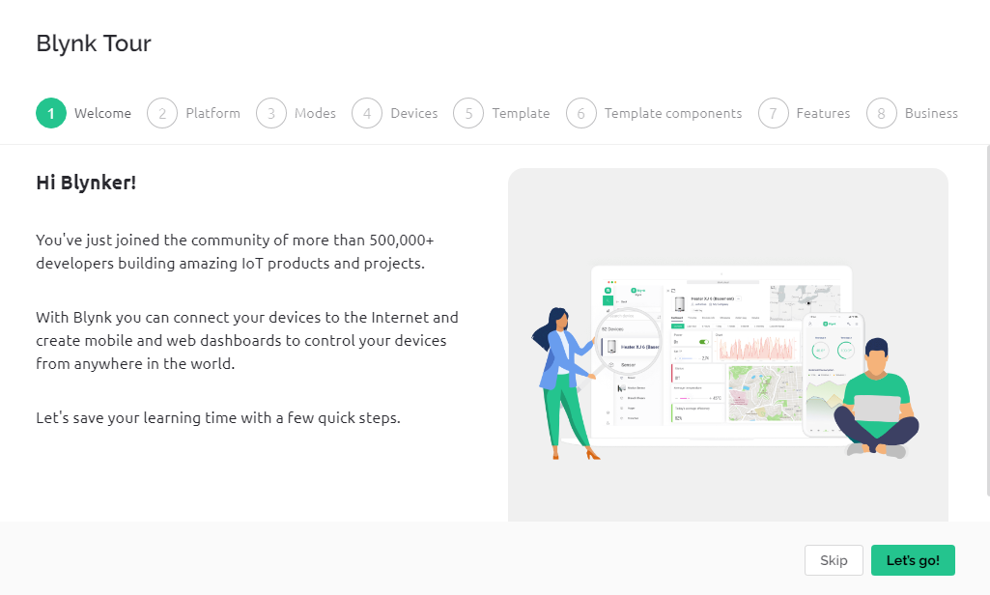Click the 'Hi Blynker!' heading
The width and height of the screenshot is (990, 595).
(86, 183)
